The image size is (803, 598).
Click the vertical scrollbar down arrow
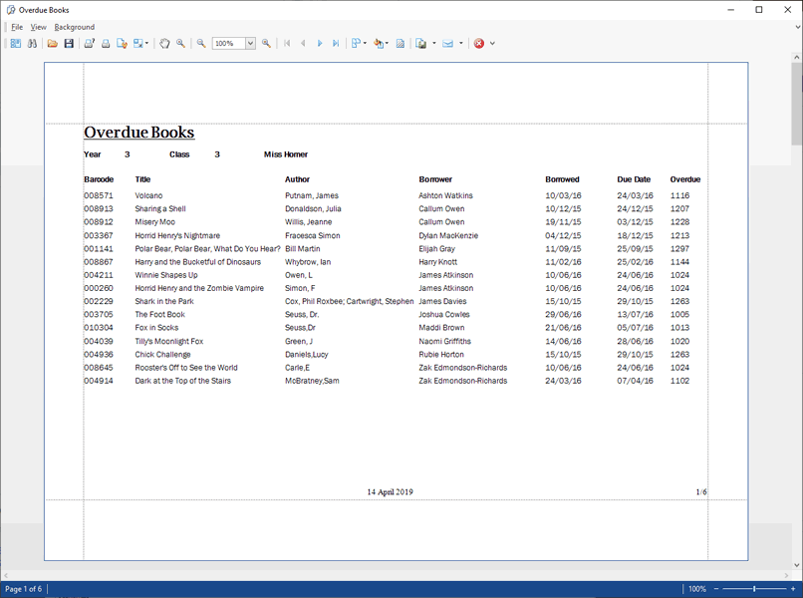click(x=796, y=565)
